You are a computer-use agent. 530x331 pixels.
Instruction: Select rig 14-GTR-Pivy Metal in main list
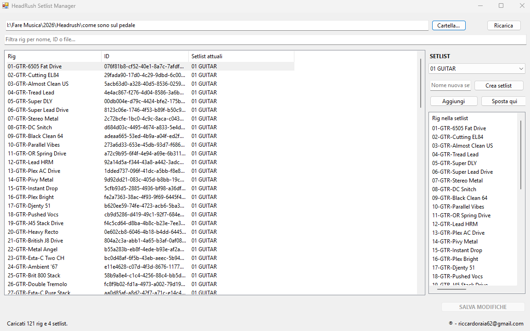point(30,180)
